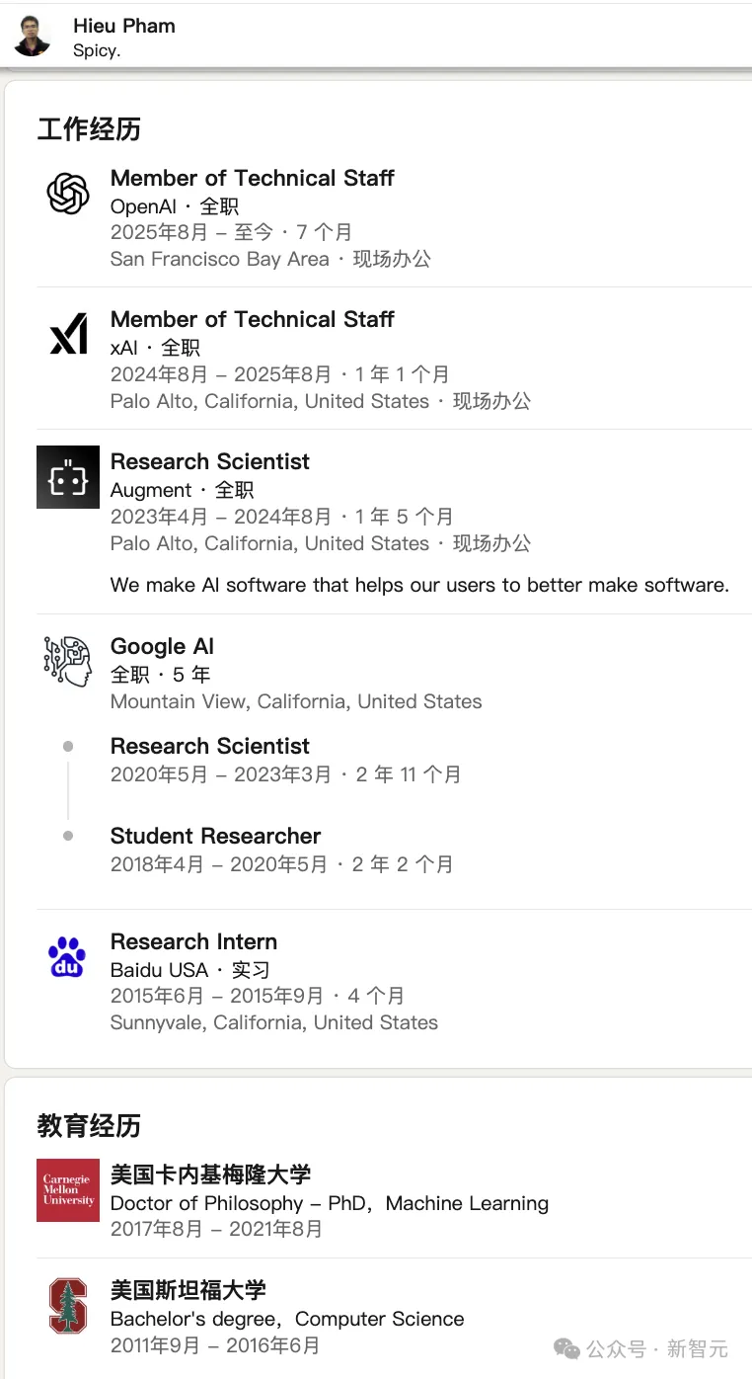Click the Augment Research Scientist title

pos(209,461)
